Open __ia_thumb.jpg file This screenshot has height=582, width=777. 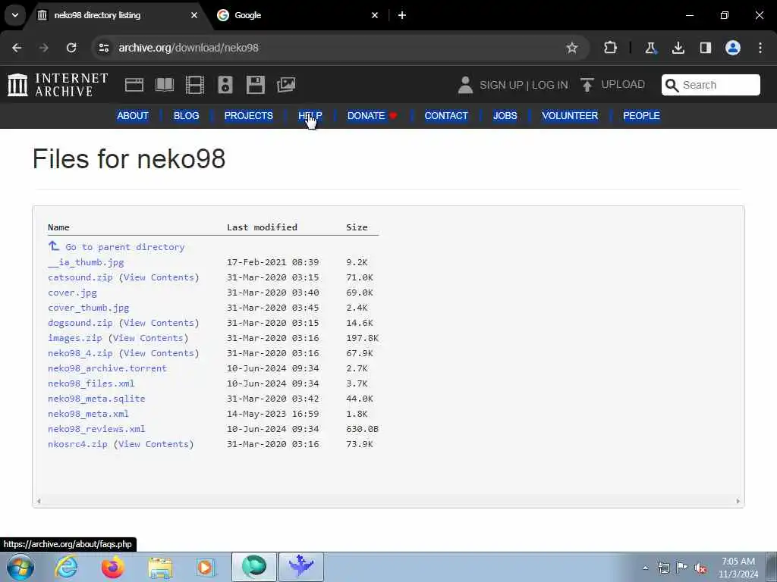(86, 262)
